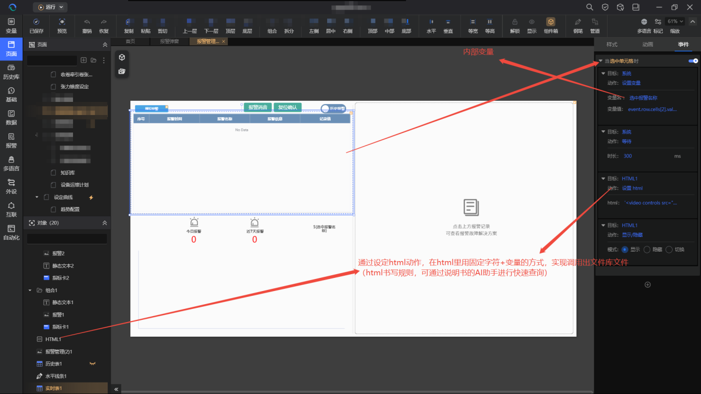
Task: Click the 撤销 undo arrow
Action: click(87, 22)
